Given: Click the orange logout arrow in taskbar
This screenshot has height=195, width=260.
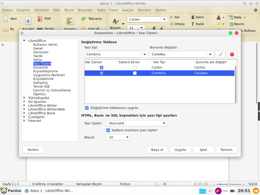Looking at the screenshot, I should click(x=256, y=191).
